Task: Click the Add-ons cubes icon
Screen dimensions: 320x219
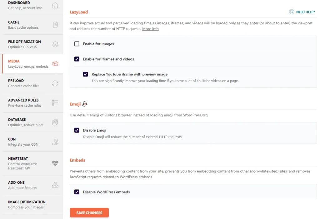Action: click(55, 185)
